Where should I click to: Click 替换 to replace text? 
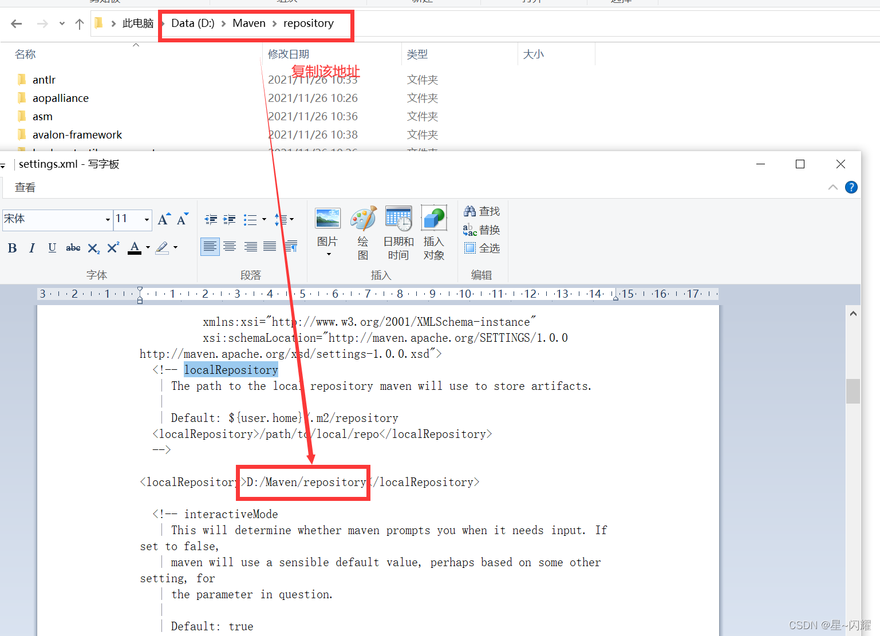(482, 230)
